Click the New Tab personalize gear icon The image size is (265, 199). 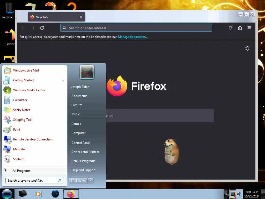click(x=247, y=48)
